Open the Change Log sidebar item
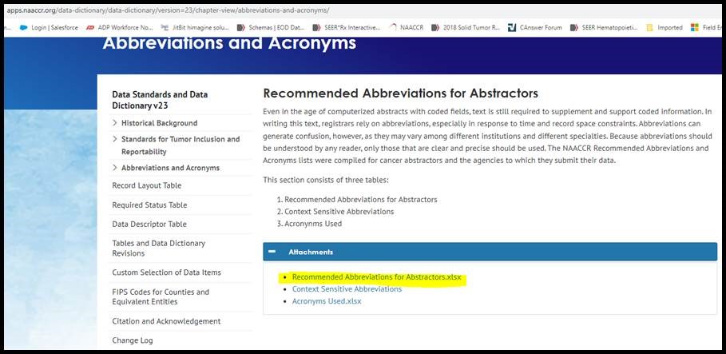 click(x=133, y=340)
